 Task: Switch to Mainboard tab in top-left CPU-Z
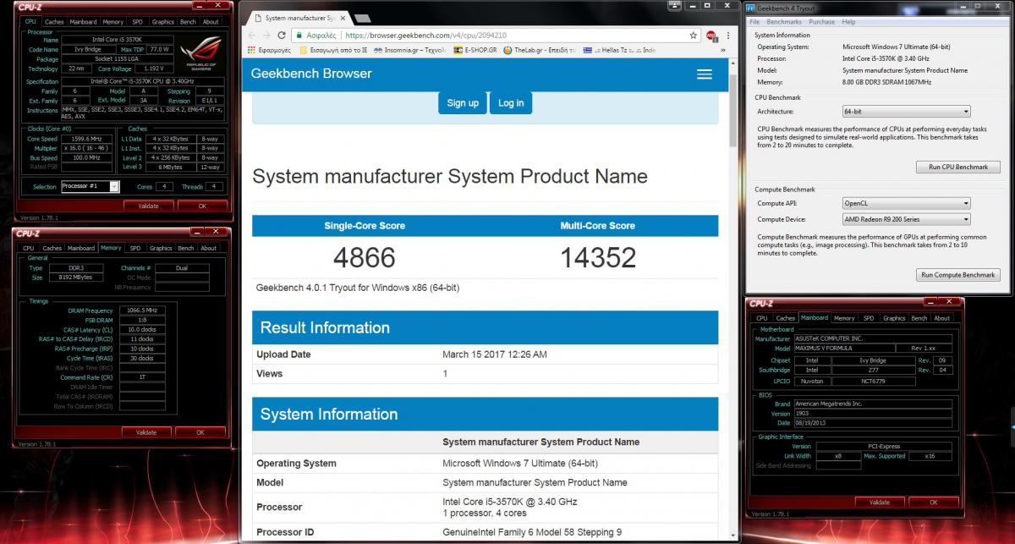pyautogui.click(x=83, y=22)
